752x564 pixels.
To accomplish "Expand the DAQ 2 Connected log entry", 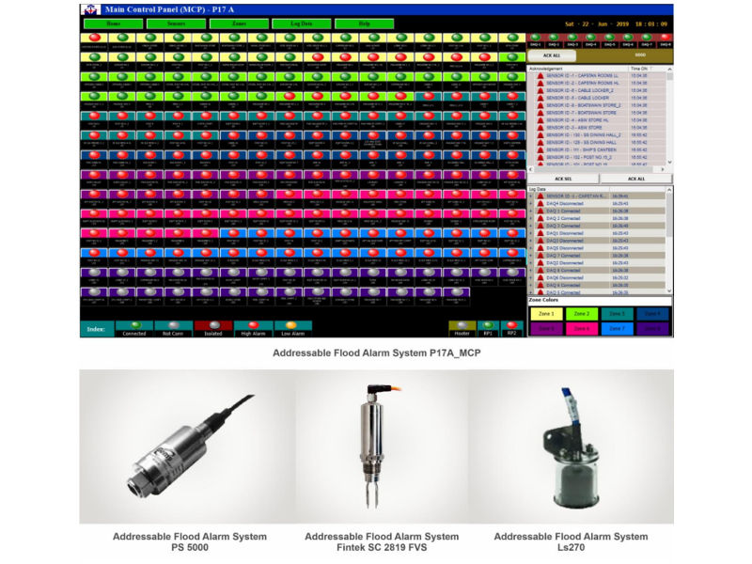I will click(x=531, y=219).
